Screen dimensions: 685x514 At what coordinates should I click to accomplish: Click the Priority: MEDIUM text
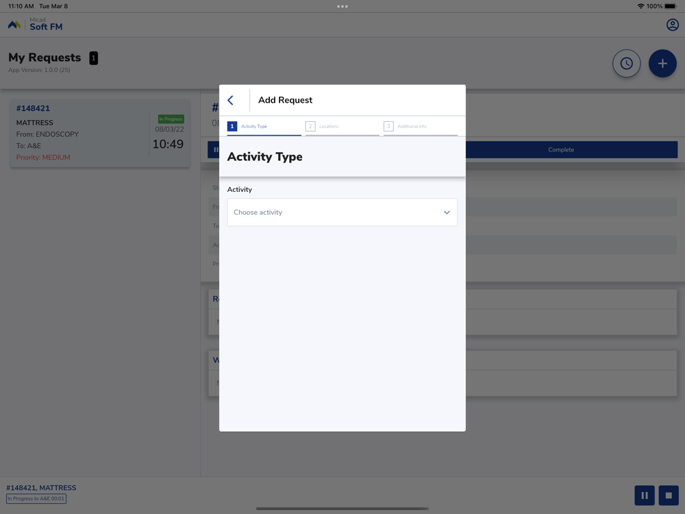[x=42, y=158]
